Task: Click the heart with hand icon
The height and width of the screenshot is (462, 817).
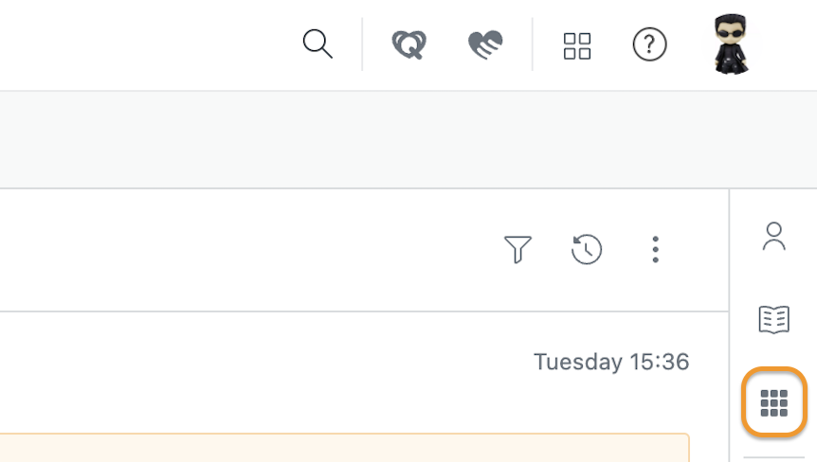Action: 485,44
